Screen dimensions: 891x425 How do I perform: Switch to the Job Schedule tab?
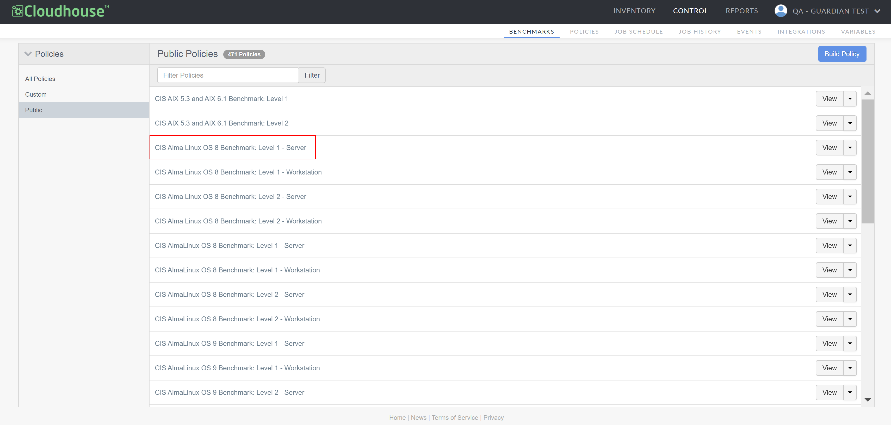coord(639,32)
